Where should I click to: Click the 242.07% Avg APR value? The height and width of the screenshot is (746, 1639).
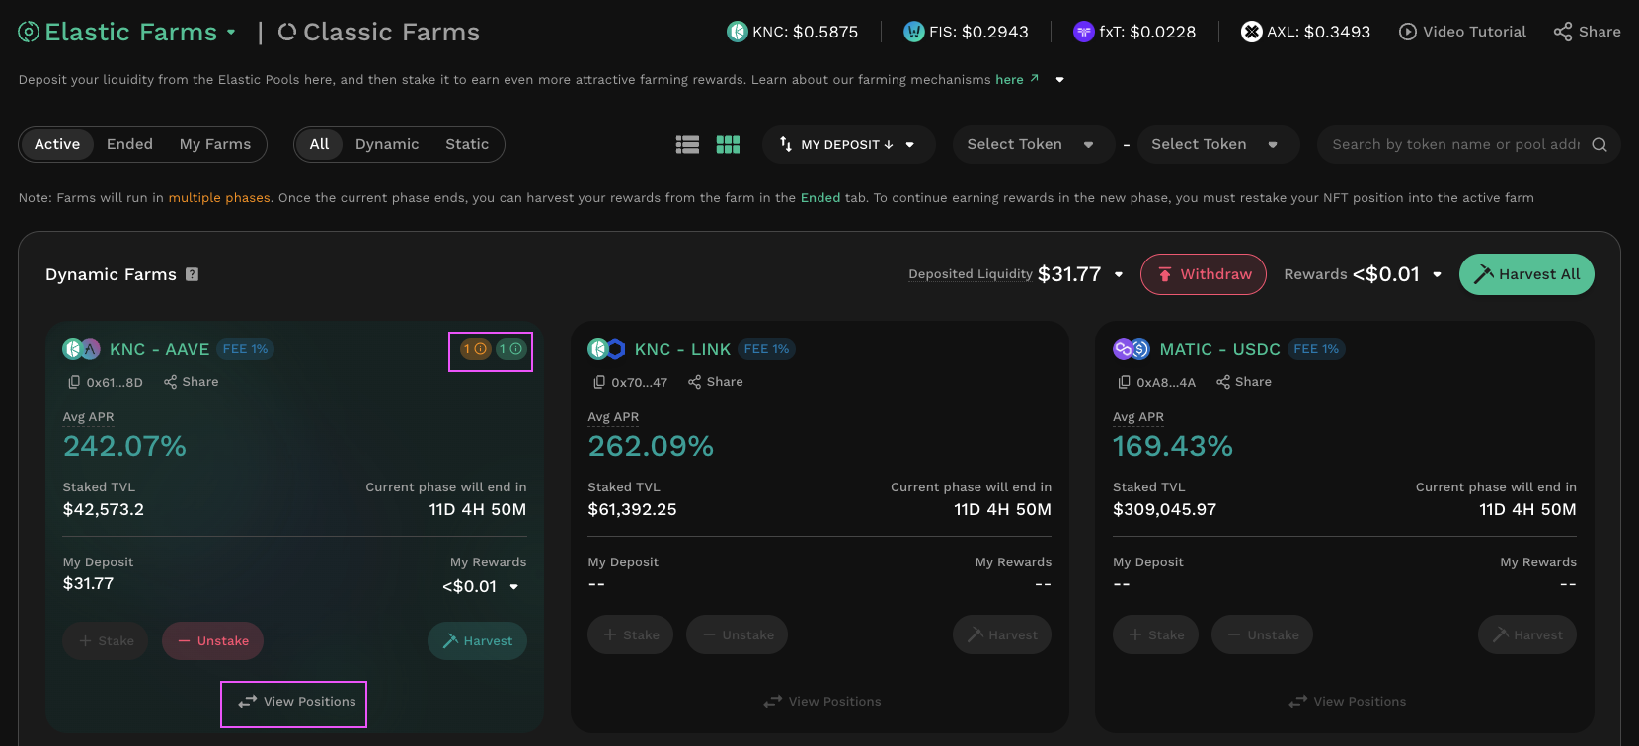click(124, 446)
